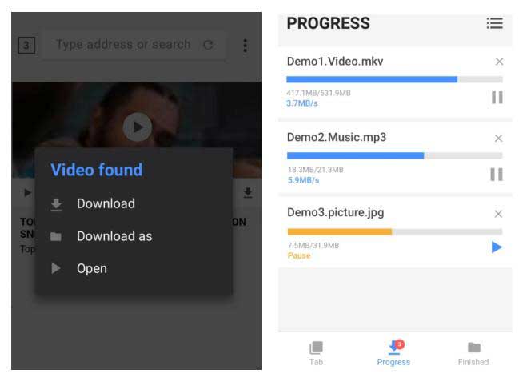Pause the Demo1.Video.mkv download
The width and height of the screenshot is (527, 386).
click(x=497, y=98)
